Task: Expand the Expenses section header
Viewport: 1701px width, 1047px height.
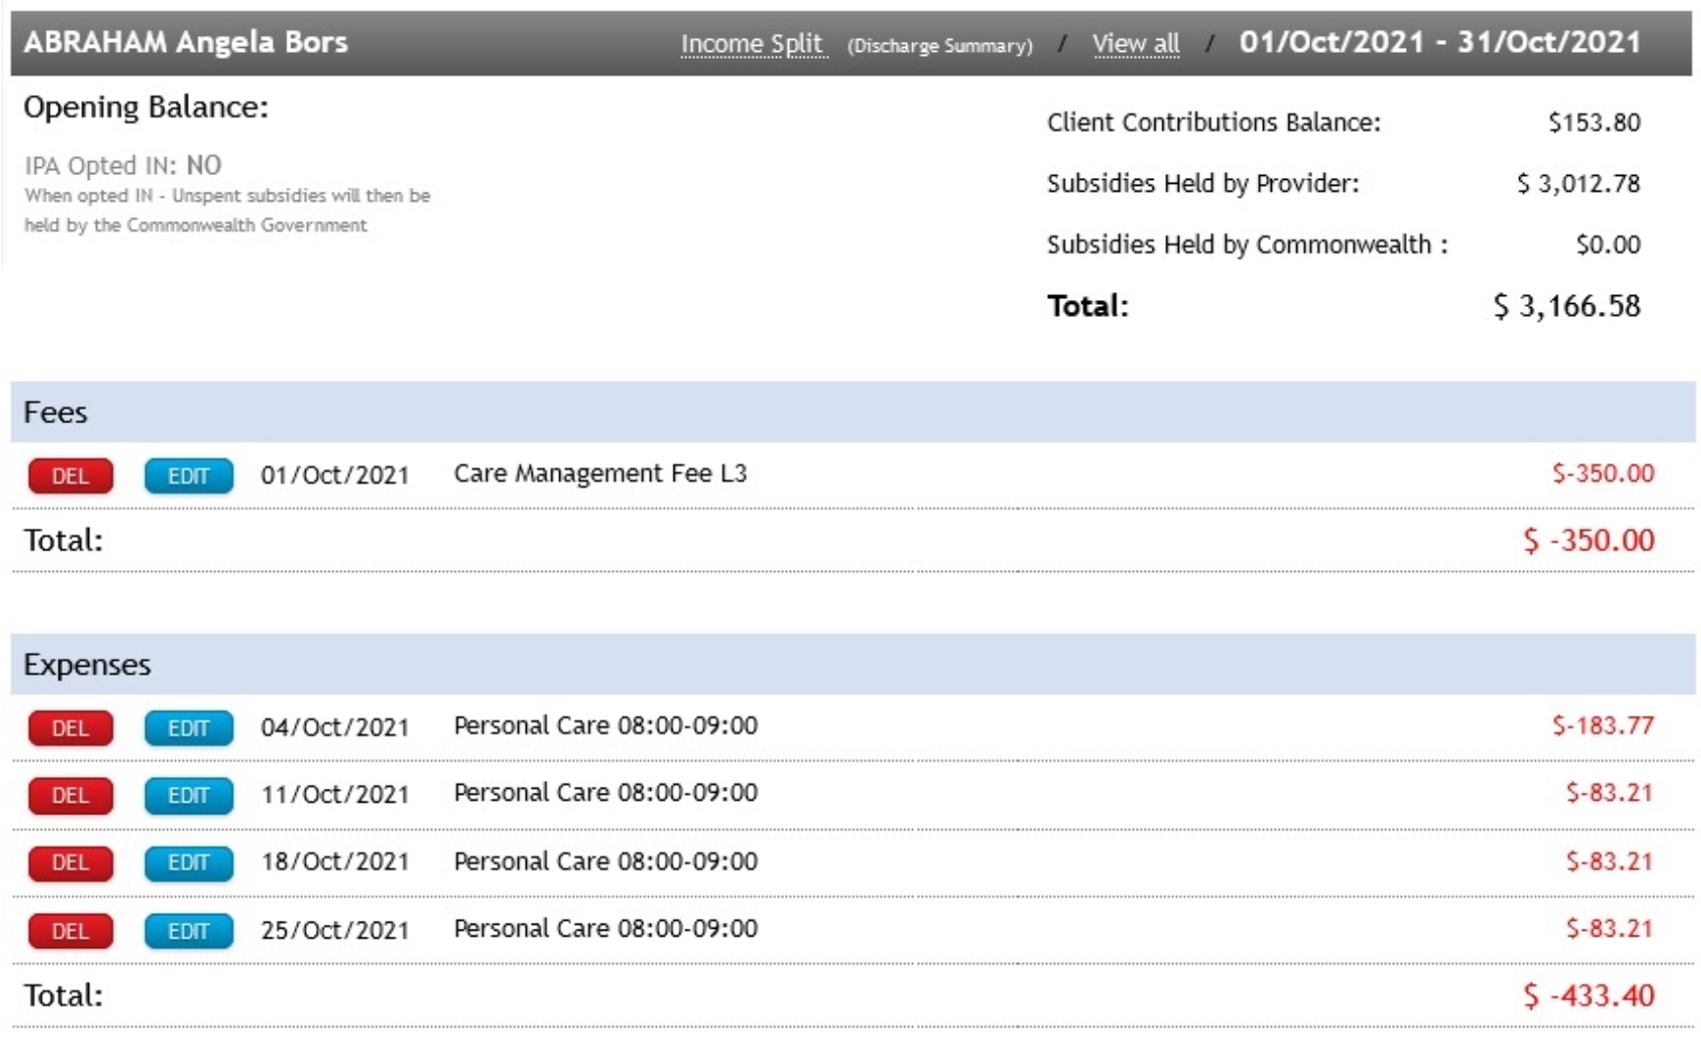Action: [x=86, y=665]
